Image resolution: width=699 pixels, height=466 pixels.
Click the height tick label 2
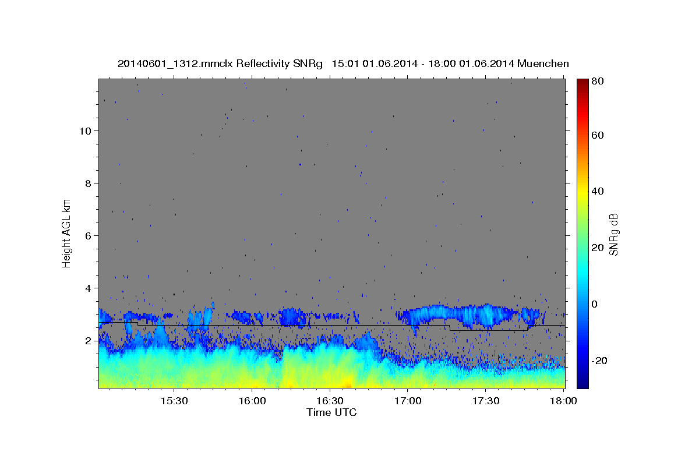88,341
